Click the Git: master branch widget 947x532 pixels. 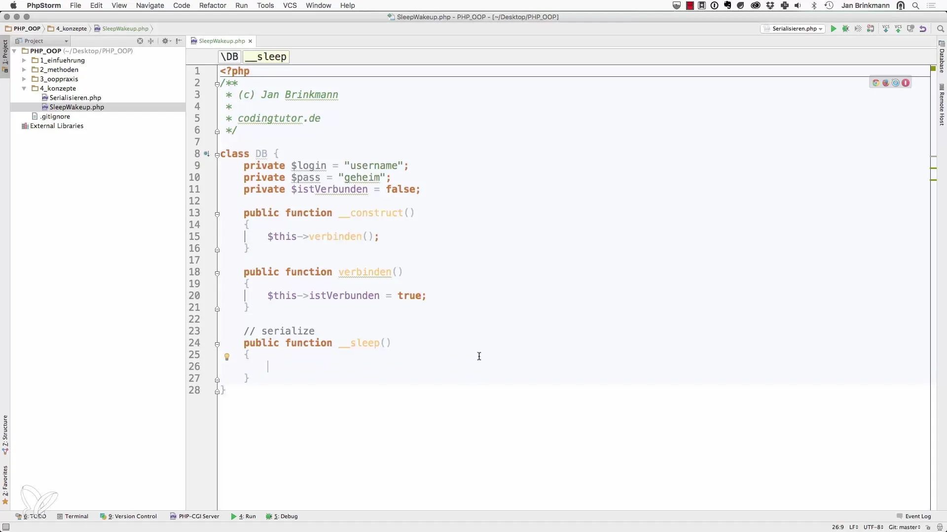point(905,527)
